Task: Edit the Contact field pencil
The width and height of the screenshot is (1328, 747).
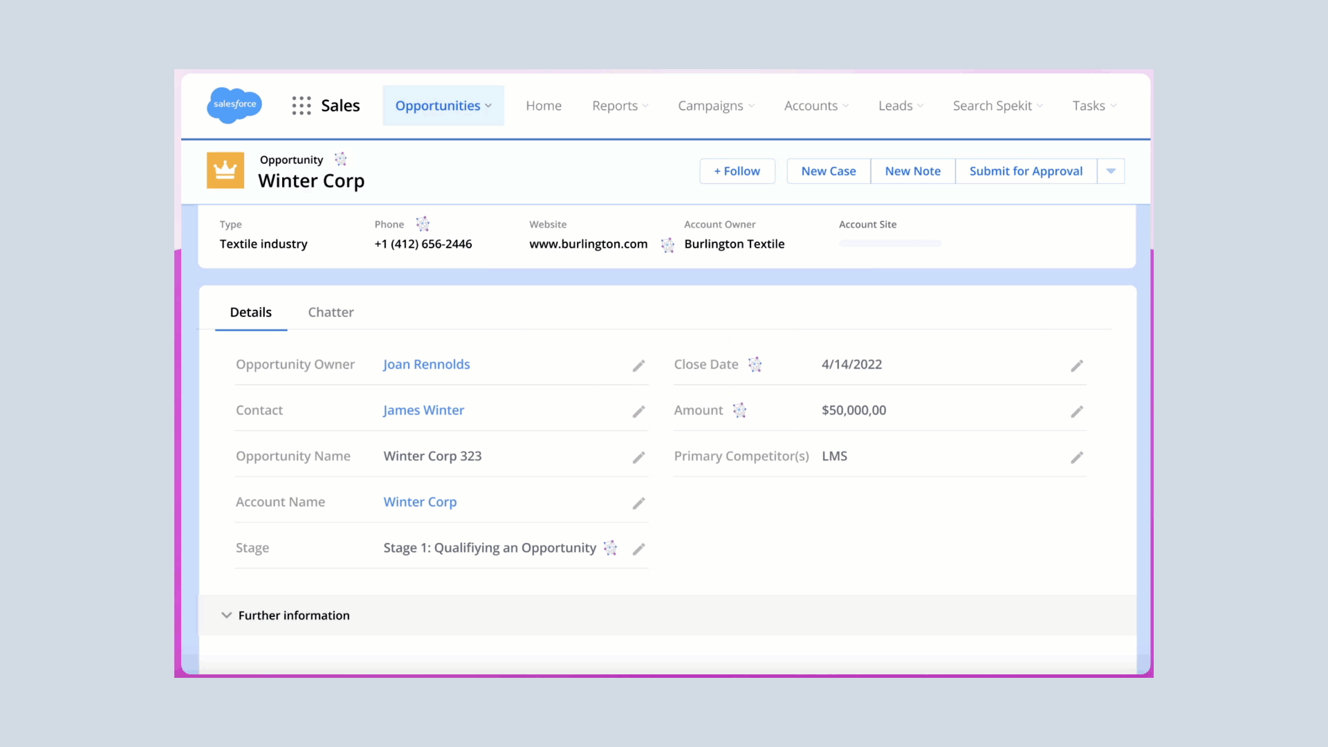Action: point(638,412)
